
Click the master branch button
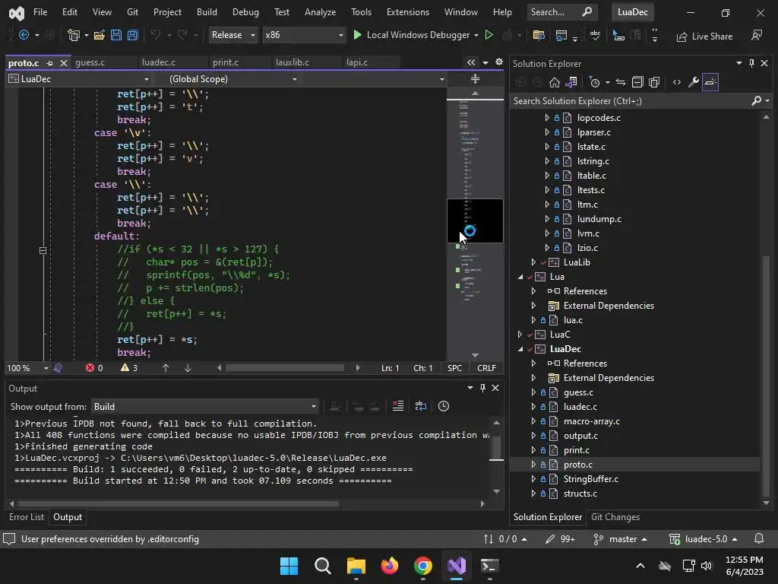click(x=620, y=539)
